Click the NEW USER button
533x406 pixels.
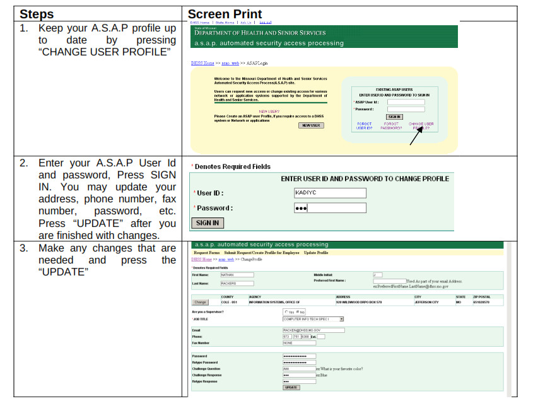tap(311, 125)
